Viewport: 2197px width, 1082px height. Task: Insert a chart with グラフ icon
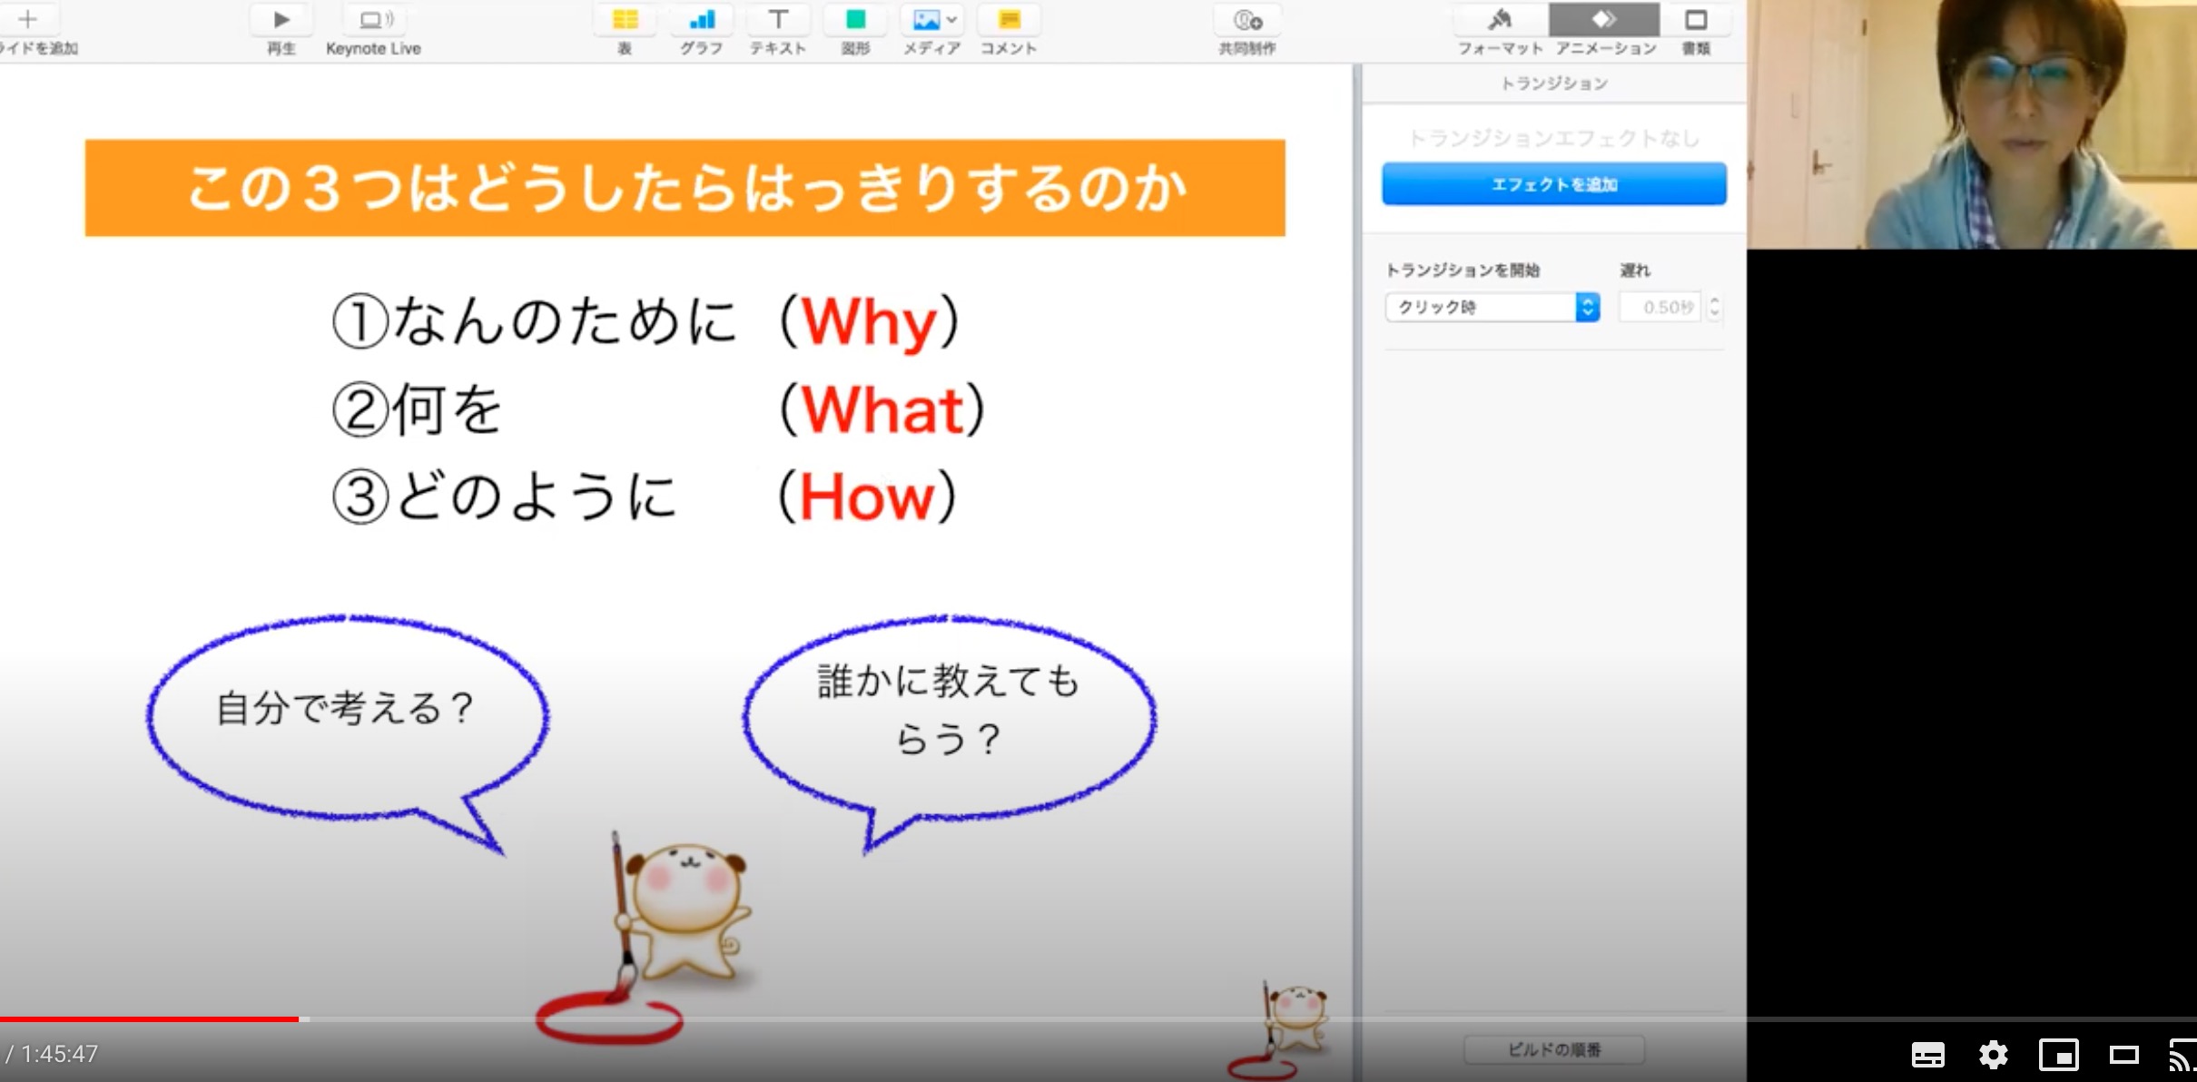coord(702,19)
